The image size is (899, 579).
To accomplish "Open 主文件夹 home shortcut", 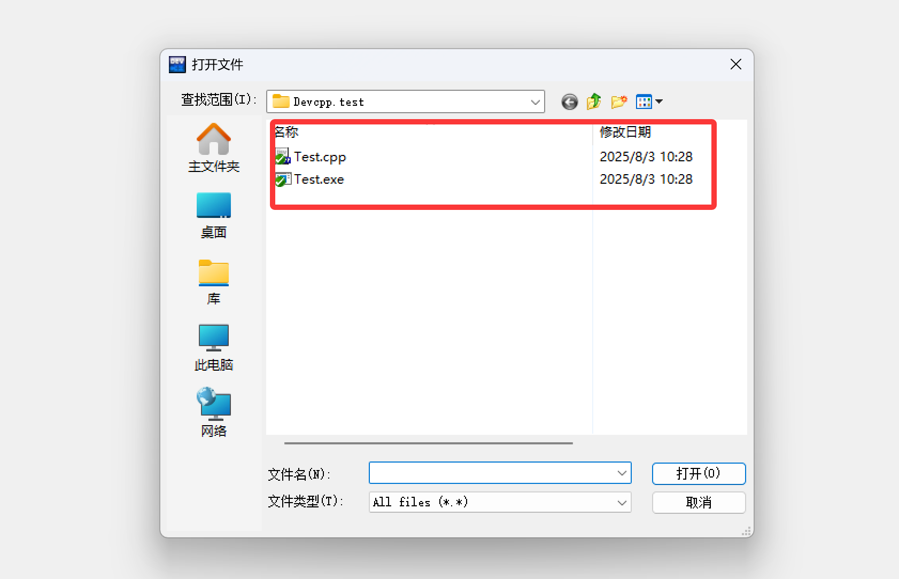I will click(214, 148).
